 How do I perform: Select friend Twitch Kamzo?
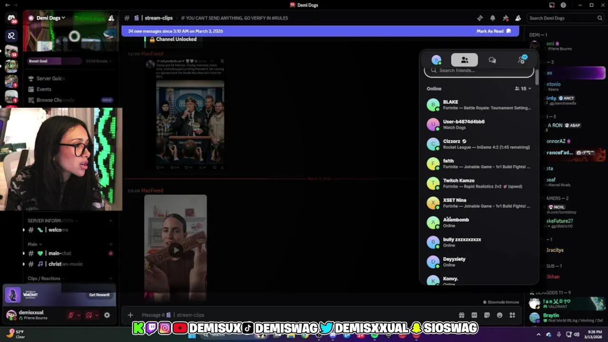[x=479, y=183]
